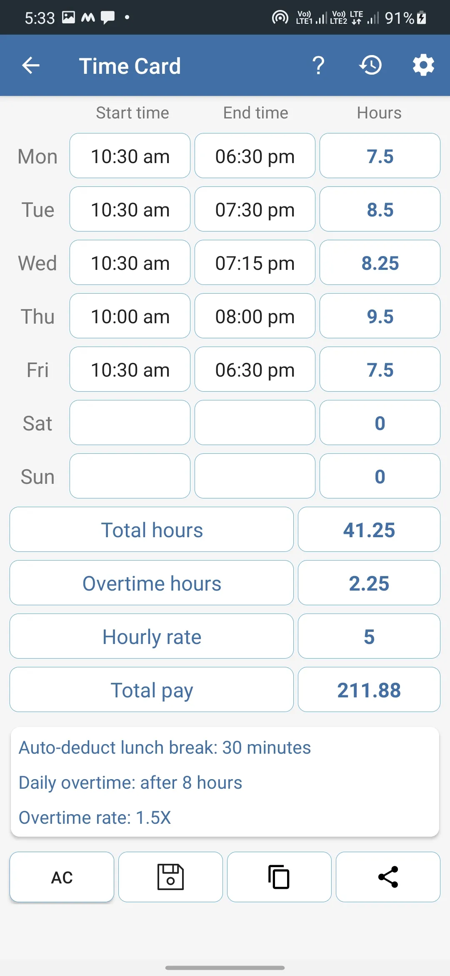Change Thursday start time 10:00 am
The width and height of the screenshot is (450, 976).
(130, 316)
